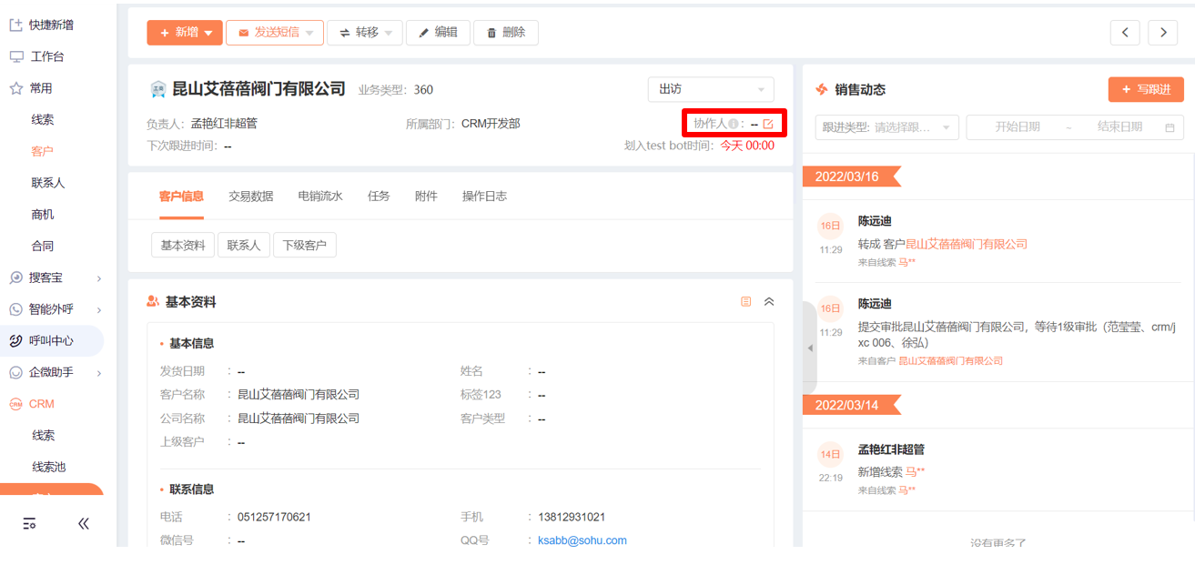Click the 基本信息 section heading
Screen dimensions: 1195x565
[x=191, y=343]
